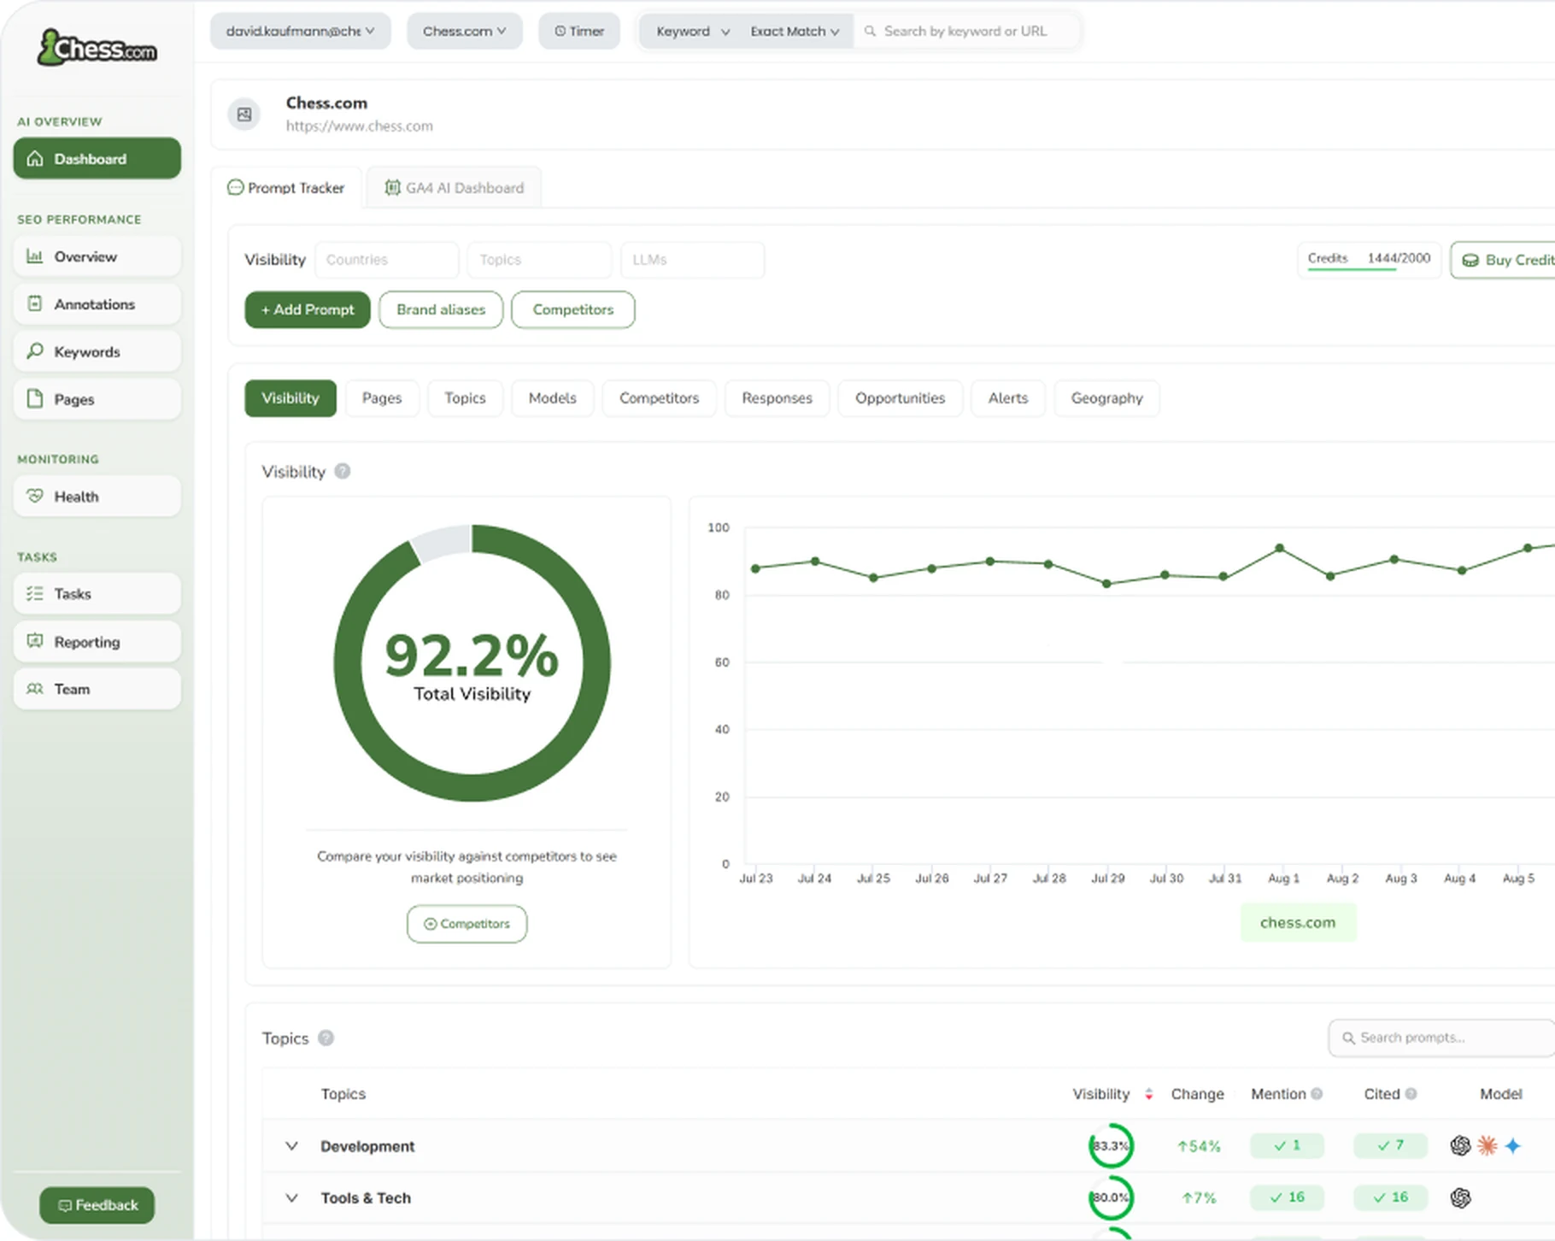This screenshot has width=1555, height=1241.
Task: Expand the Development topic row
Action: click(291, 1146)
